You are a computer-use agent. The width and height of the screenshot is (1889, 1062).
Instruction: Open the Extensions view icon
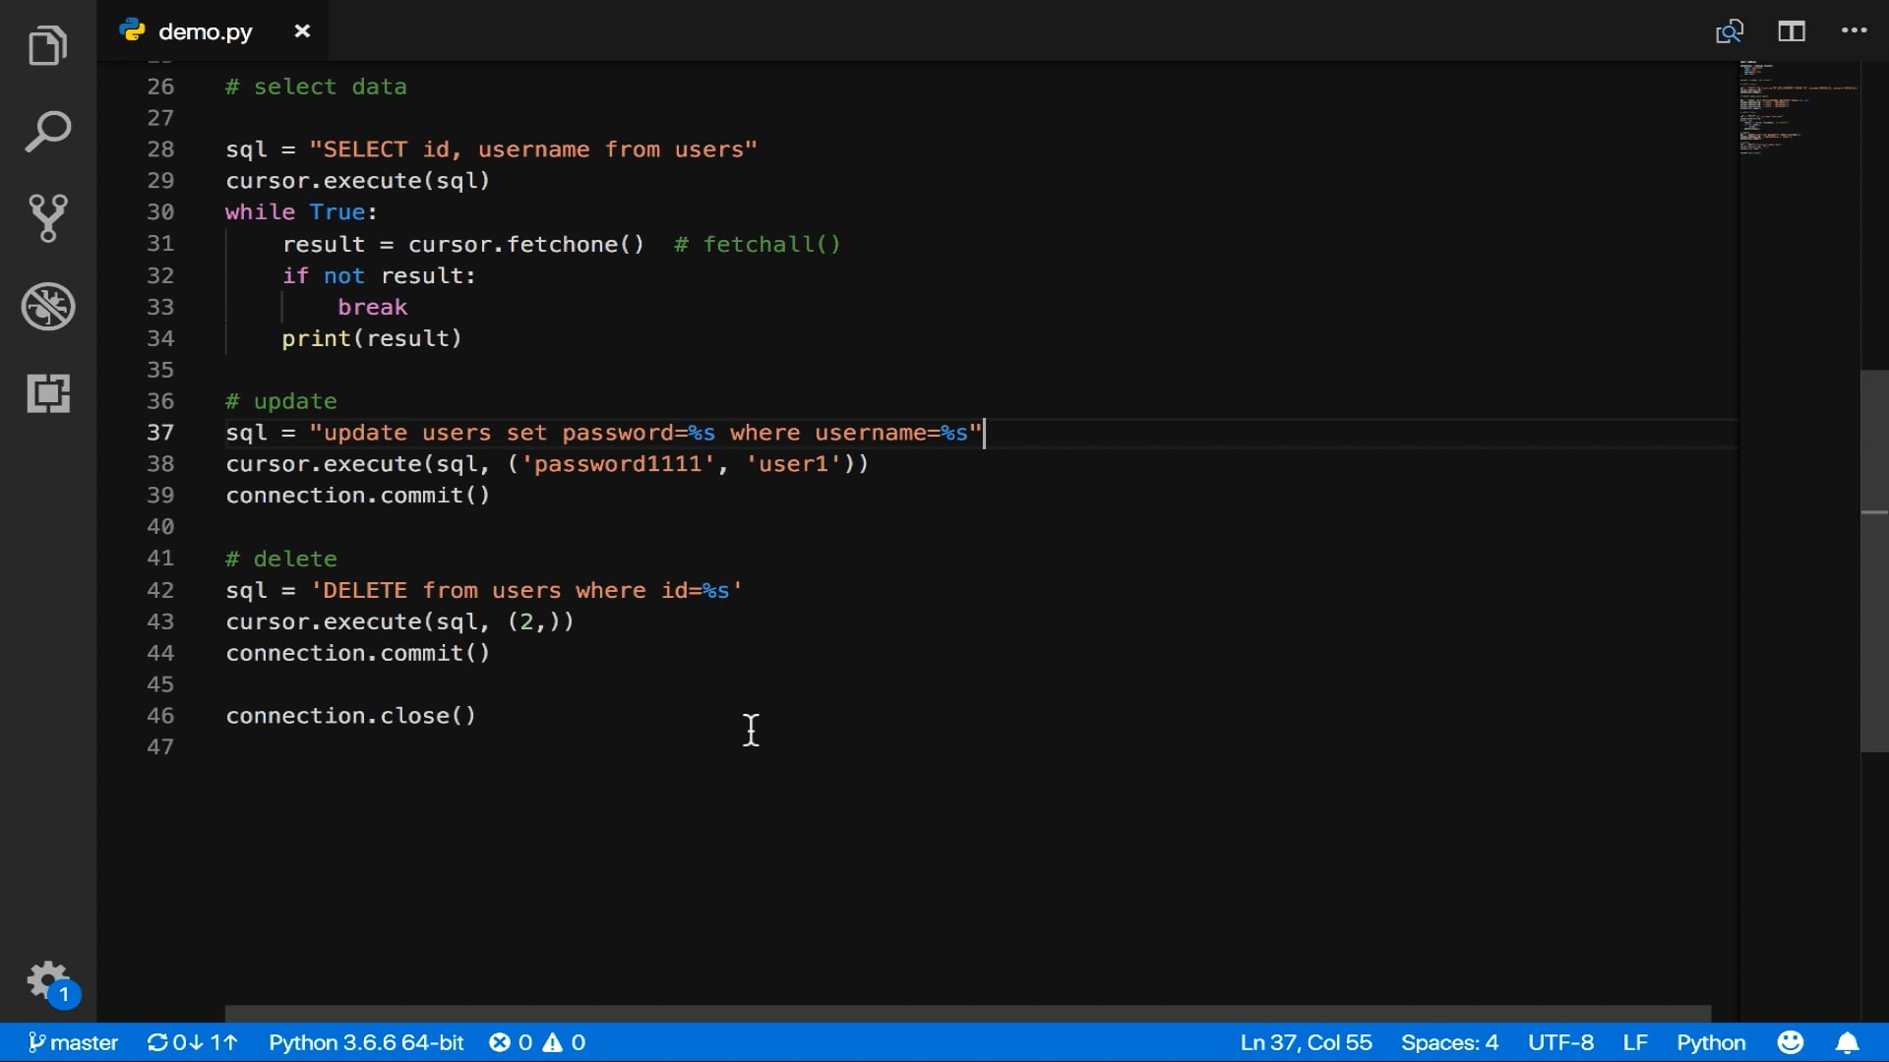coord(47,393)
